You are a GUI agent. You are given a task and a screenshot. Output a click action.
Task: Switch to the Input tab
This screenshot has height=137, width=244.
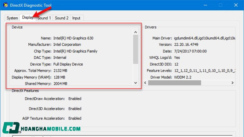point(76,18)
